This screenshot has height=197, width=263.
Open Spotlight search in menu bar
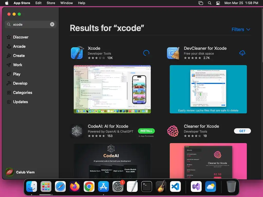pos(210,3)
